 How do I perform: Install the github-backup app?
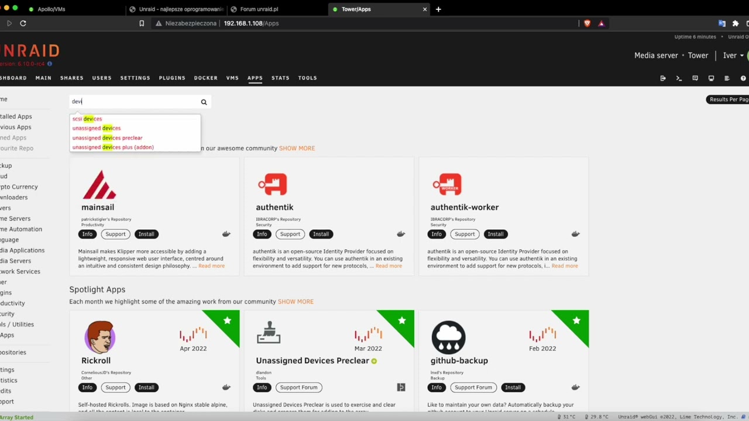click(513, 387)
